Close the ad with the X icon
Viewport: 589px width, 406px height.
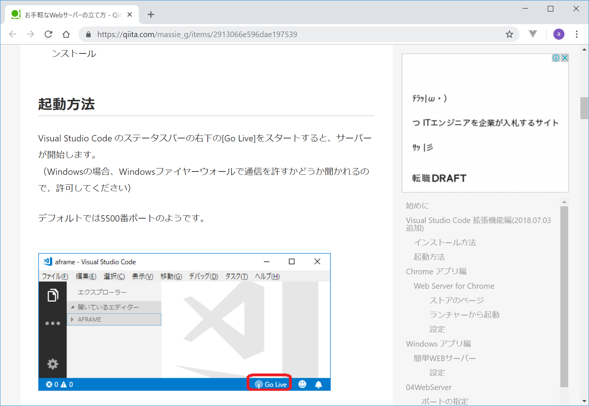[564, 58]
